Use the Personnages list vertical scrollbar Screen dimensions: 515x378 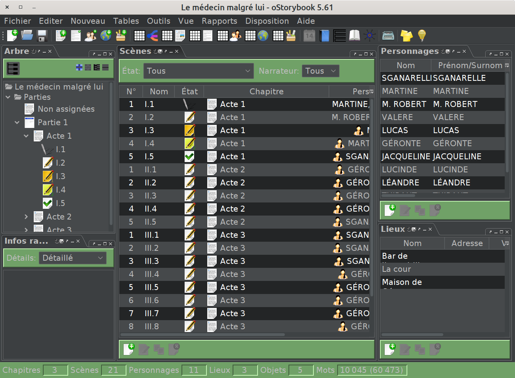(507, 123)
